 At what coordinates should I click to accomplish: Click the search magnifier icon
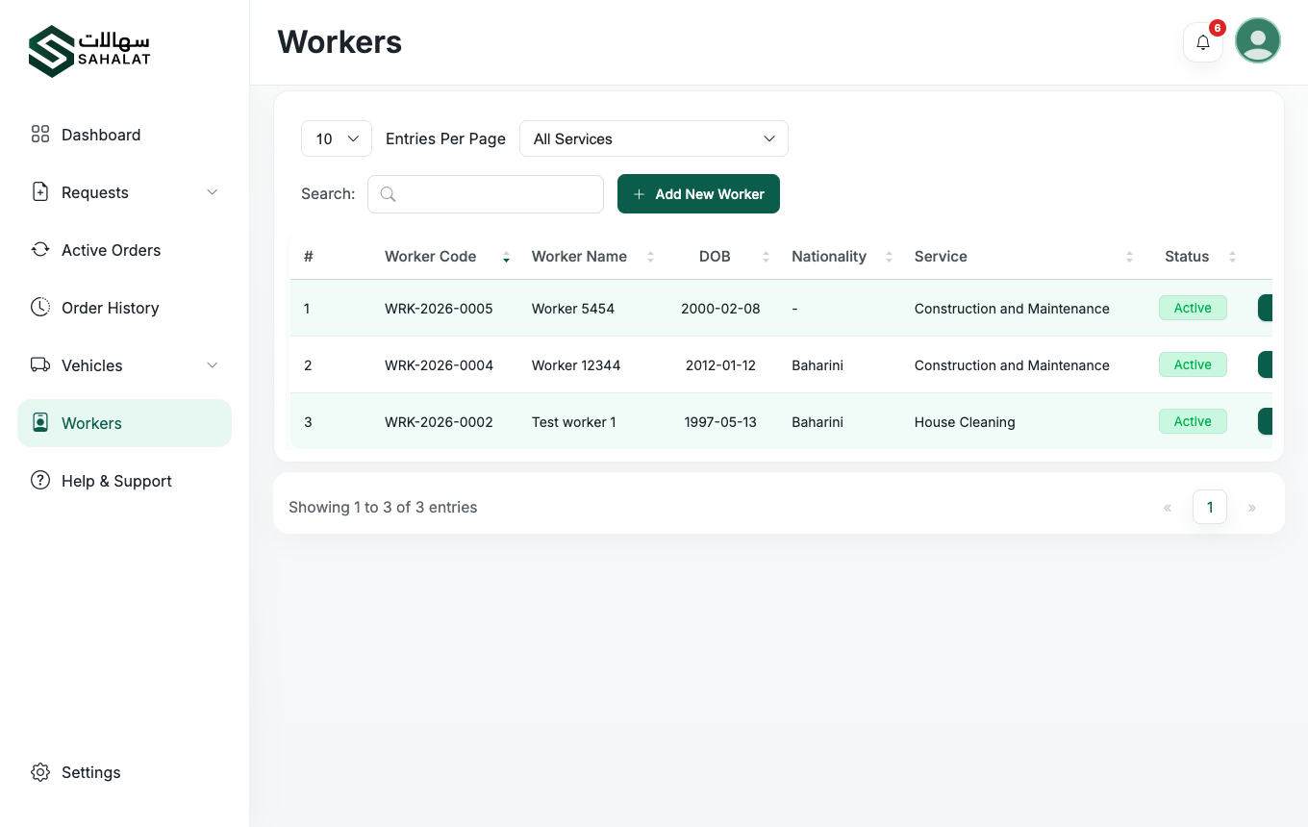(x=388, y=194)
